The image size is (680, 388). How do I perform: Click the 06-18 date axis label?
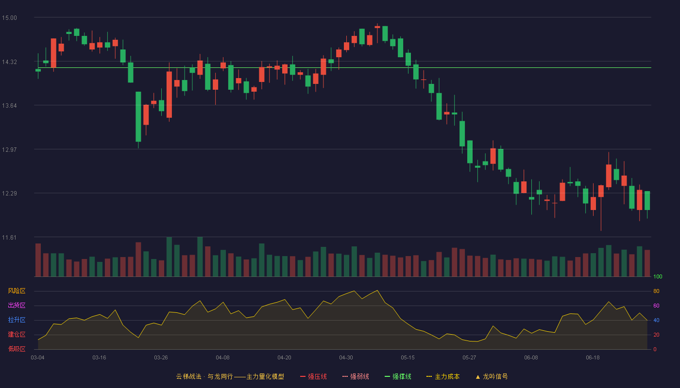[x=593, y=357]
